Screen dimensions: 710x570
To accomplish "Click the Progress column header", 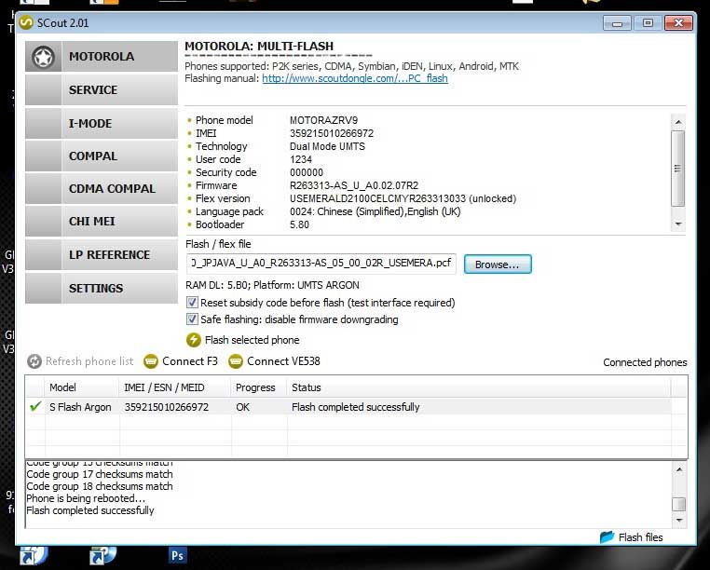I will pos(259,387).
